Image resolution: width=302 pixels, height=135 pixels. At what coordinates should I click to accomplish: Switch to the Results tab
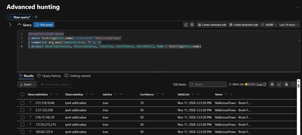[26, 76]
